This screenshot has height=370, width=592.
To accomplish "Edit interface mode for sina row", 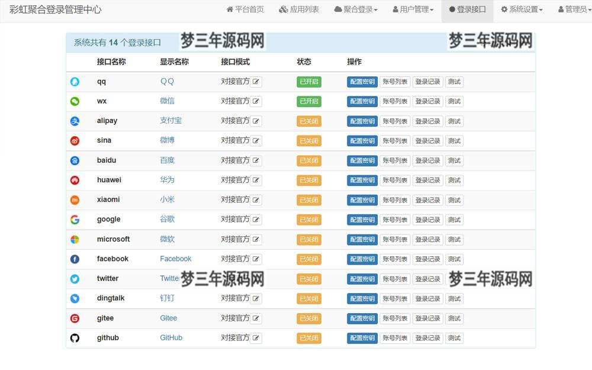I will [x=256, y=141].
